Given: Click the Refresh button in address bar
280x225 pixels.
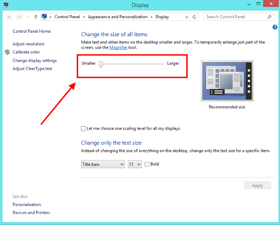Looking at the screenshot, I should [195, 17].
